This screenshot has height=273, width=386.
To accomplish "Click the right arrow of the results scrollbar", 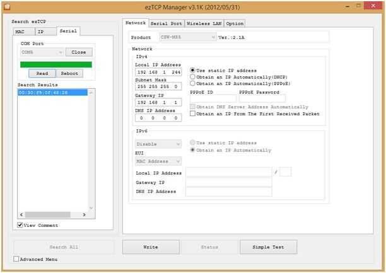I will pyautogui.click(x=84, y=214).
